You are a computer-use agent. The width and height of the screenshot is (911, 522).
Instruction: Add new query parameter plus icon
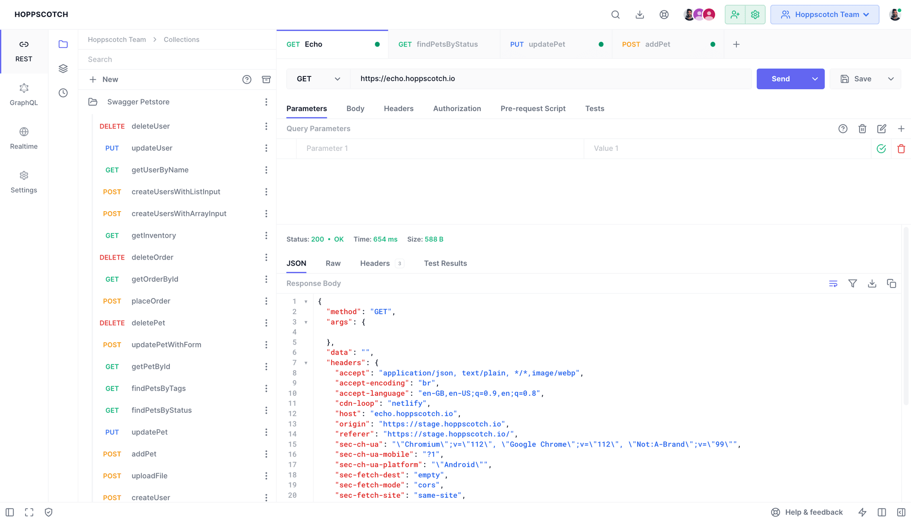point(901,129)
